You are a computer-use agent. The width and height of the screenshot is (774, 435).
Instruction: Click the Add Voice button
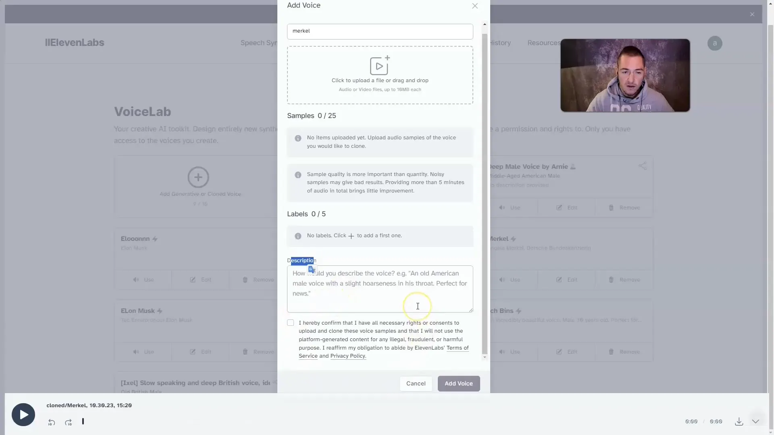tap(458, 383)
